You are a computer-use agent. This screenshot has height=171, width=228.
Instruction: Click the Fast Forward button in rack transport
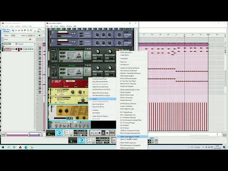[95, 133]
